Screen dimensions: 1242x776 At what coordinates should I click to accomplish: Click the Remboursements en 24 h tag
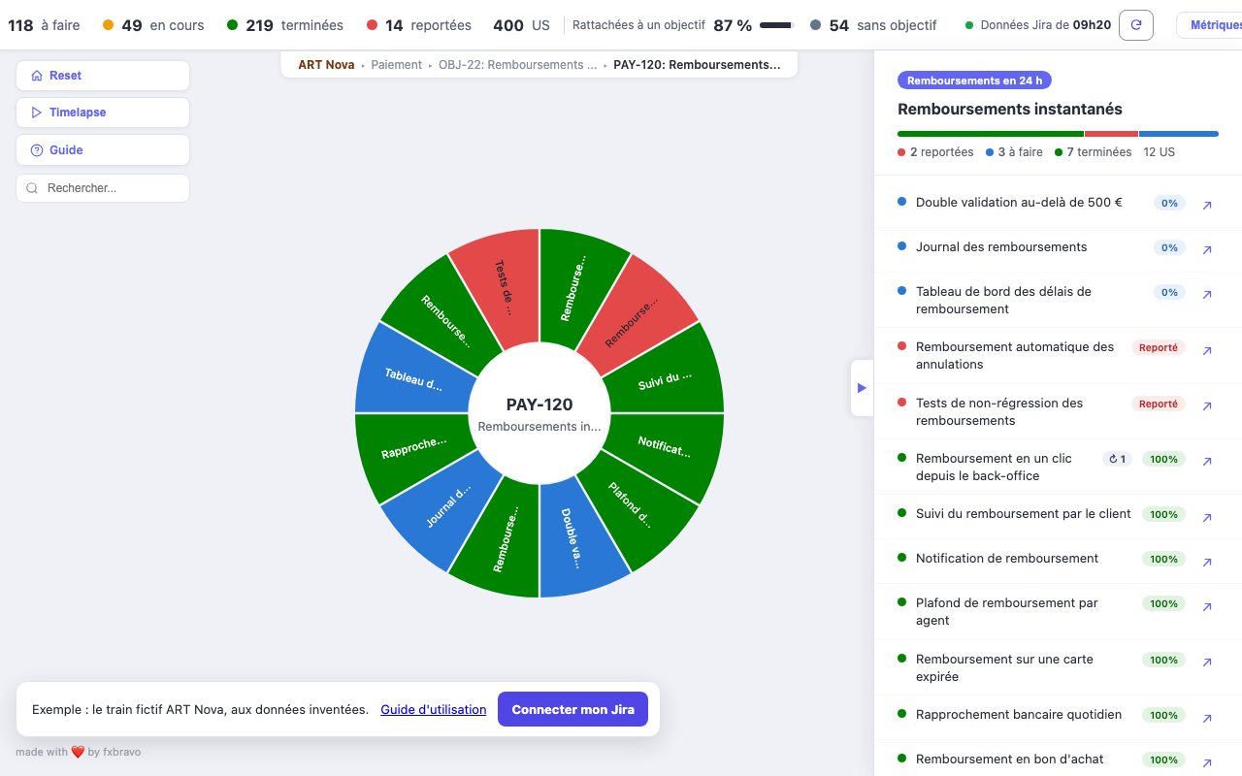point(974,81)
